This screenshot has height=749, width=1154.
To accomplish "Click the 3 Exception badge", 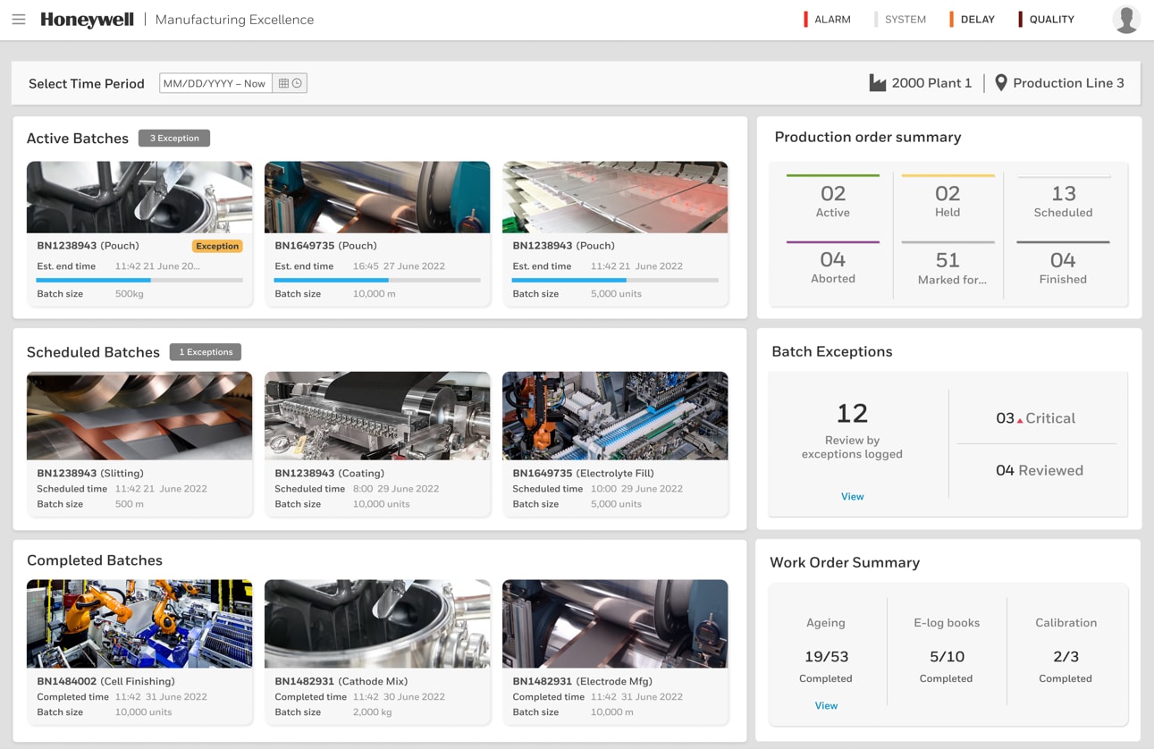I will [174, 139].
